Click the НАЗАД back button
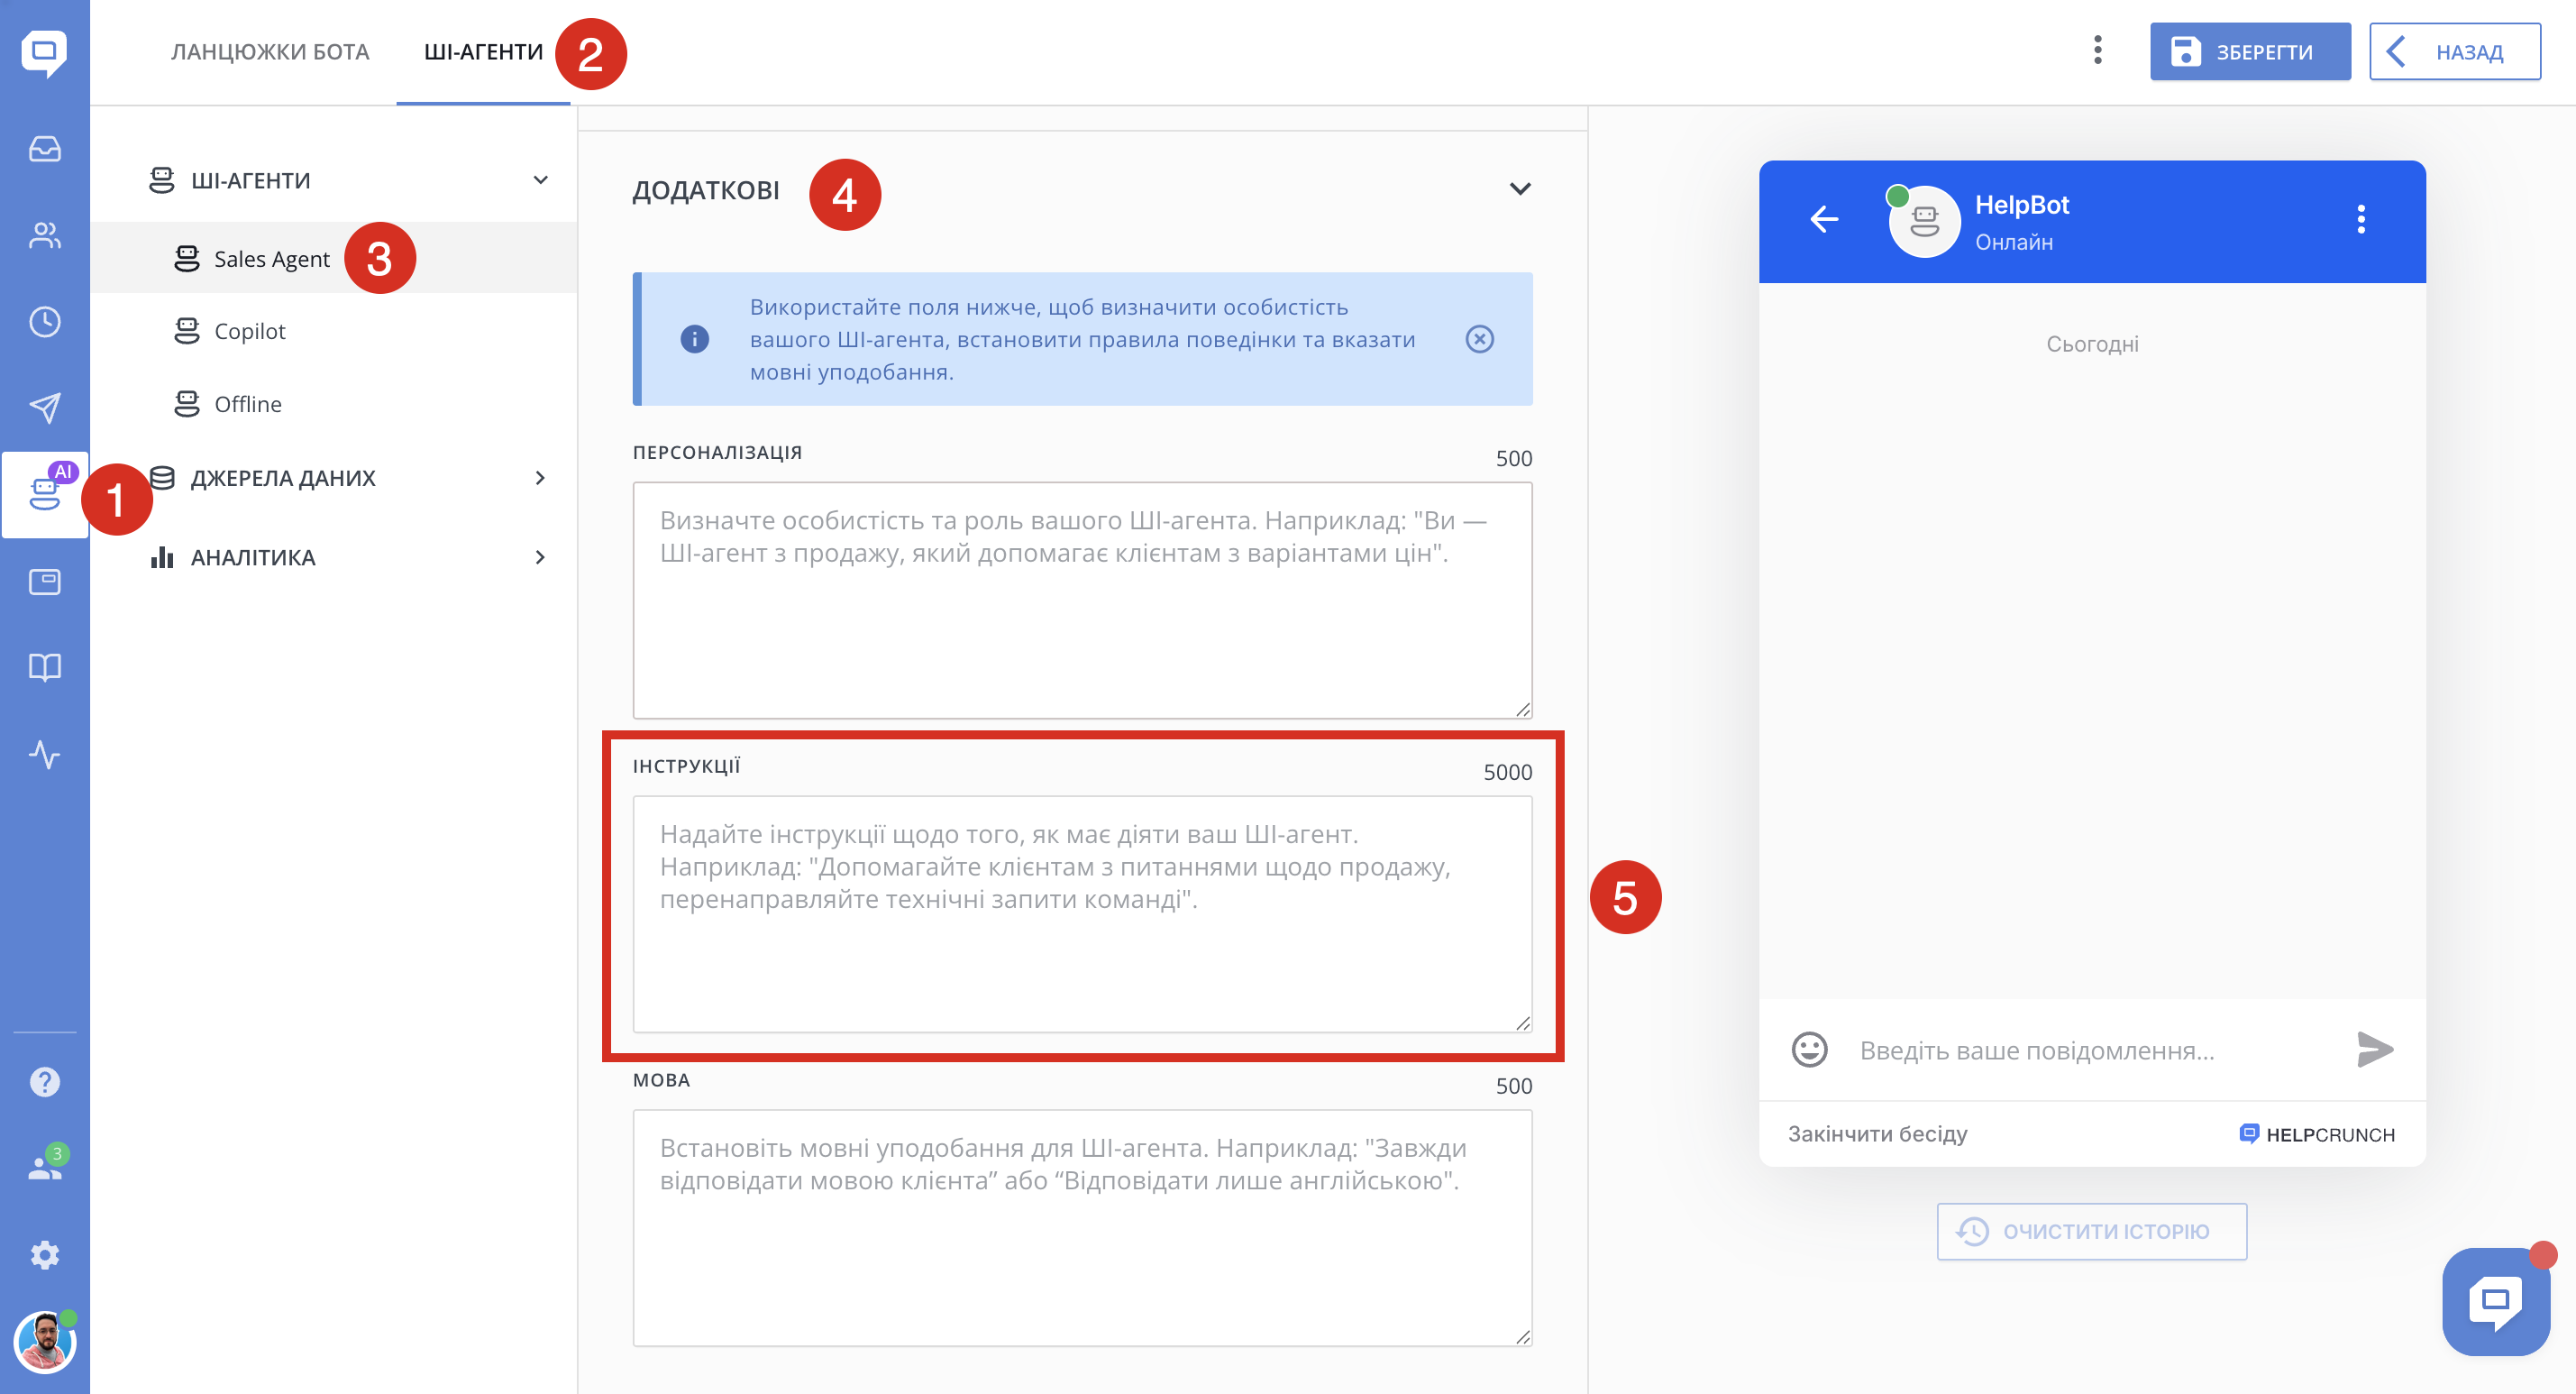The image size is (2576, 1394). (x=2453, y=52)
